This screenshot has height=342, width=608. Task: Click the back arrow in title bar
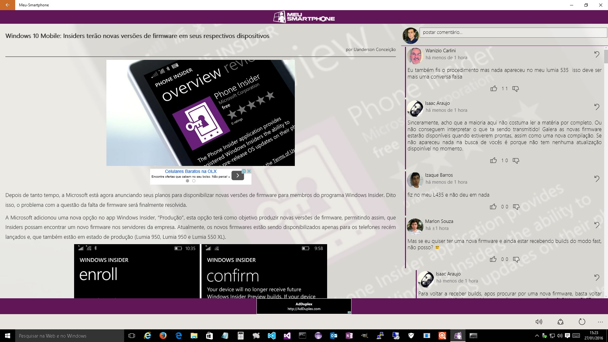(7, 5)
